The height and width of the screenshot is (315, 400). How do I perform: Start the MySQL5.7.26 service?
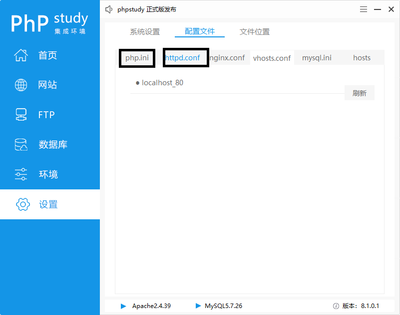point(198,306)
